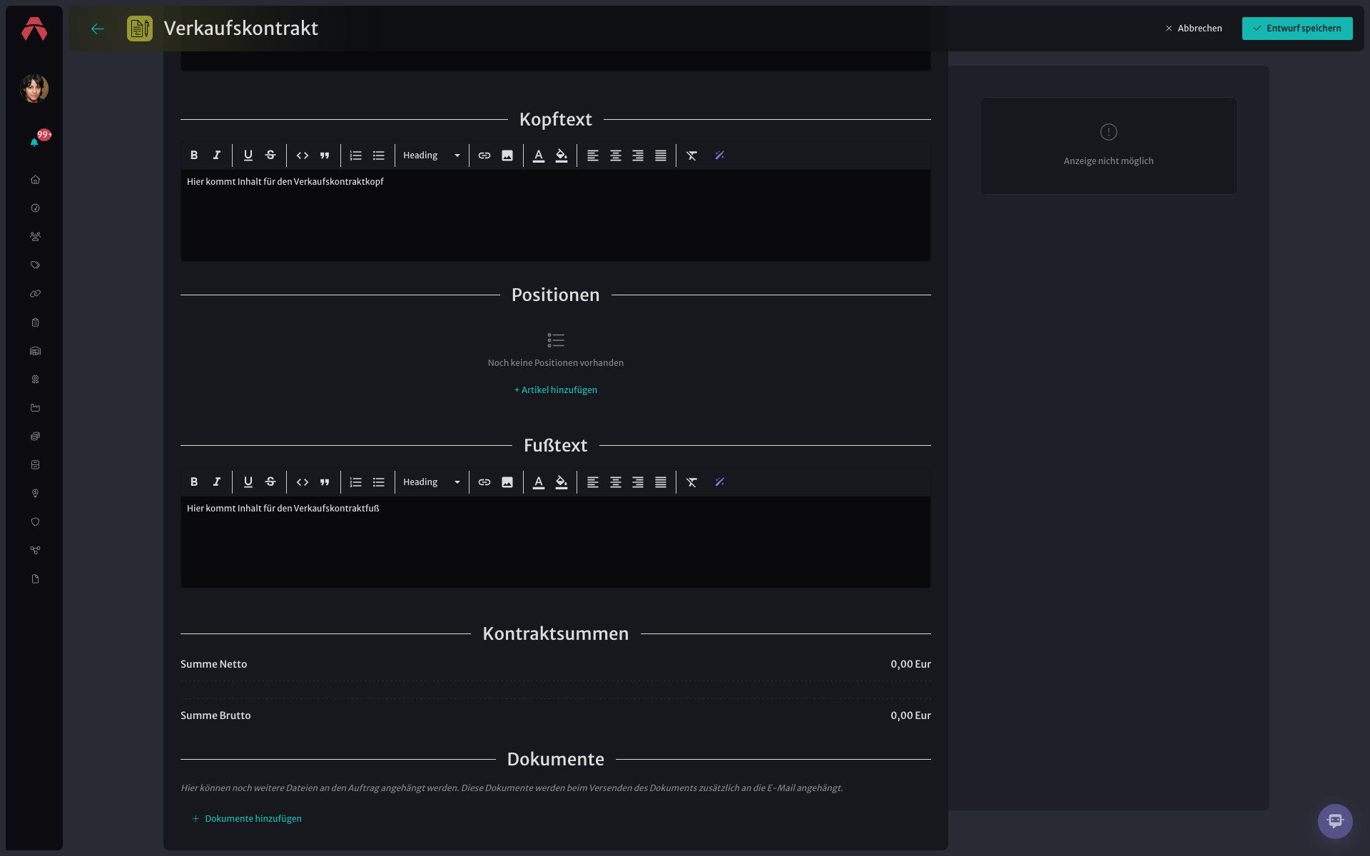
Task: Click into the Kopftext editor text area
Action: pos(556,215)
